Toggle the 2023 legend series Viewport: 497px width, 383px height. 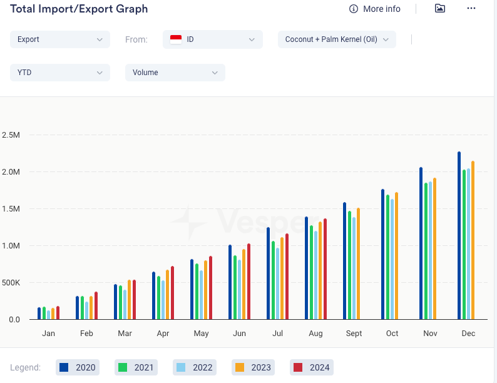click(253, 367)
